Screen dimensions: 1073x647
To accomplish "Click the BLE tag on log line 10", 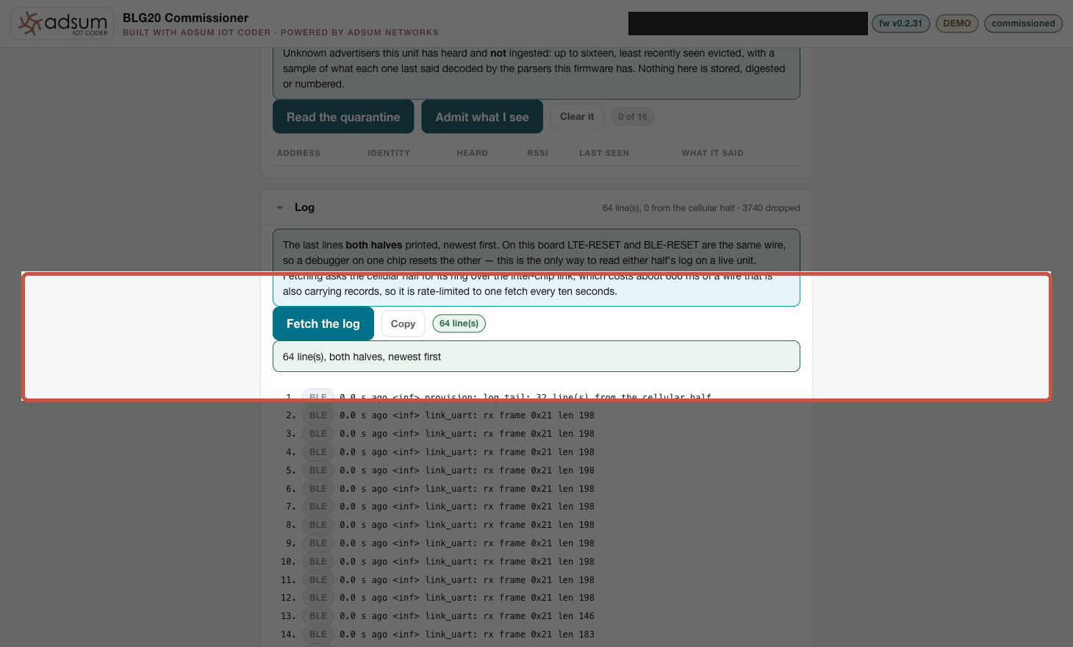I will pyautogui.click(x=318, y=562).
